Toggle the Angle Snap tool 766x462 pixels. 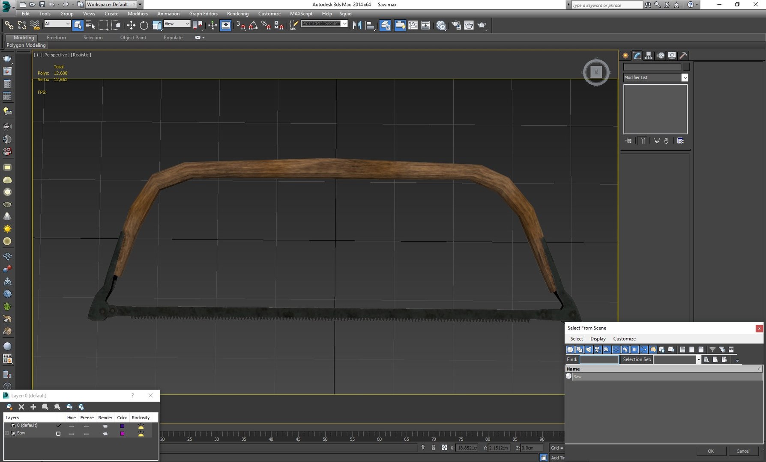point(253,25)
